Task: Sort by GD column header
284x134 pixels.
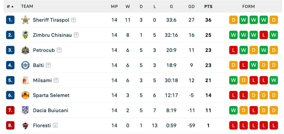Action: (192, 7)
